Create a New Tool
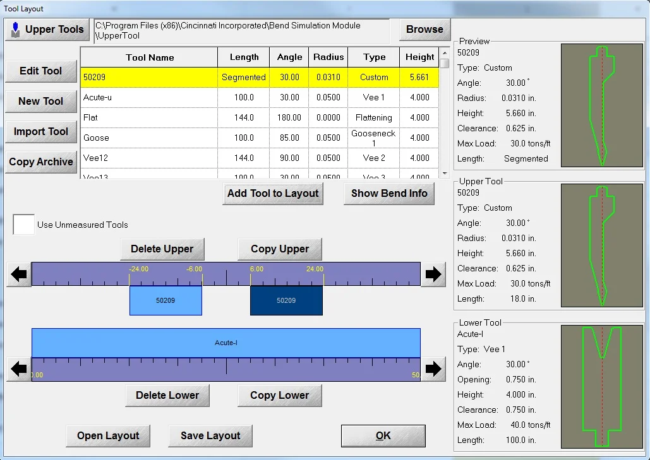Viewport: 650px width, 460px height. click(40, 101)
